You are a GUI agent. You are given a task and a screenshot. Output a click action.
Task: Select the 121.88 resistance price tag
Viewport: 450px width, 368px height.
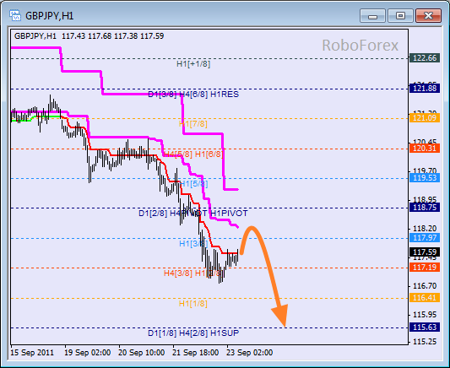click(425, 89)
